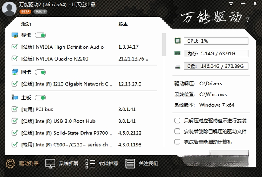Uncheck NVIDIA Quadro K2200 driver
This screenshot has height=177, width=262.
tap(15, 59)
